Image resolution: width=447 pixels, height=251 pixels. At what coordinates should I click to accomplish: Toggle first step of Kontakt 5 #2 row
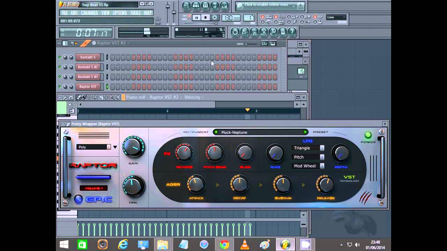tap(113, 67)
